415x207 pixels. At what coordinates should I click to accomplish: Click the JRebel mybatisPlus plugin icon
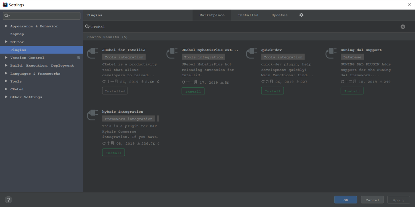coord(172,53)
